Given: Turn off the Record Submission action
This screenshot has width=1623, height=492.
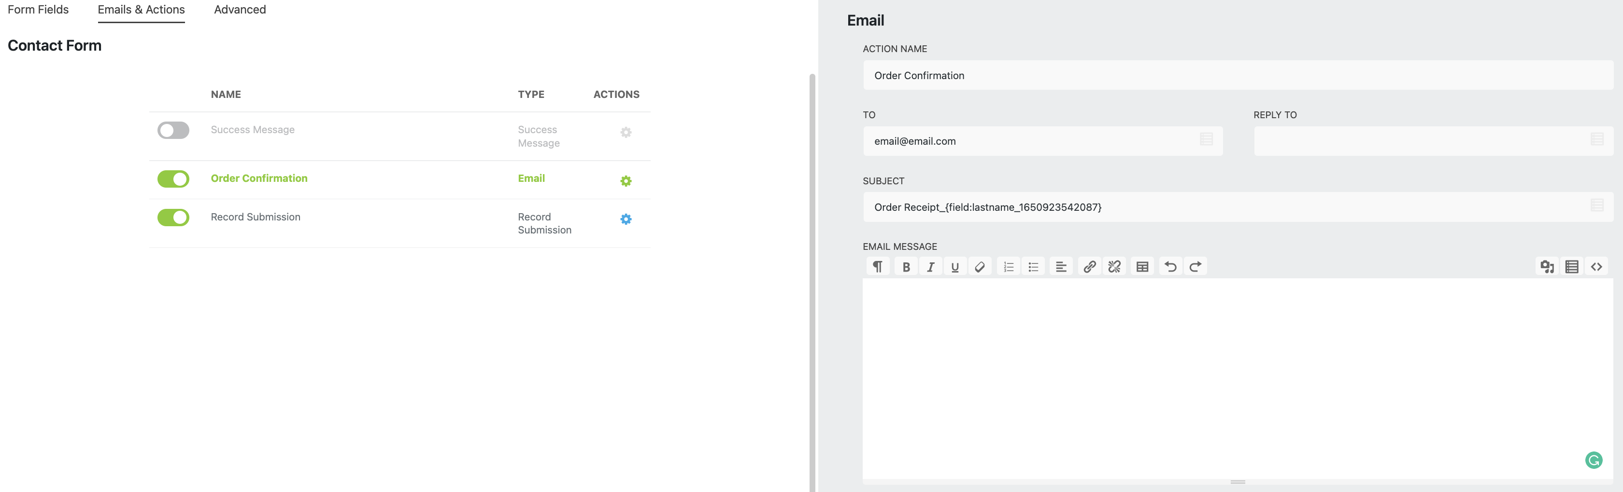Looking at the screenshot, I should 172,217.
